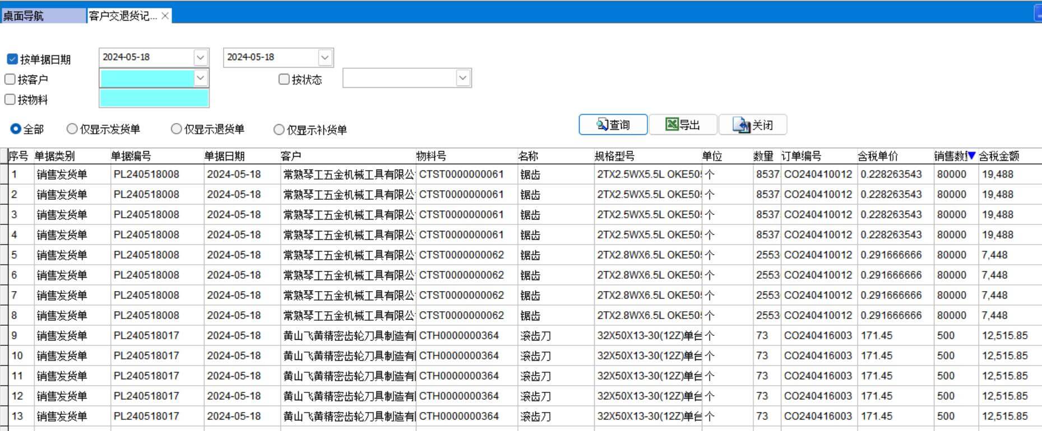Image resolution: width=1042 pixels, height=431 pixels.
Task: Select the 仅显示退货单 radio option
Action: pyautogui.click(x=177, y=129)
